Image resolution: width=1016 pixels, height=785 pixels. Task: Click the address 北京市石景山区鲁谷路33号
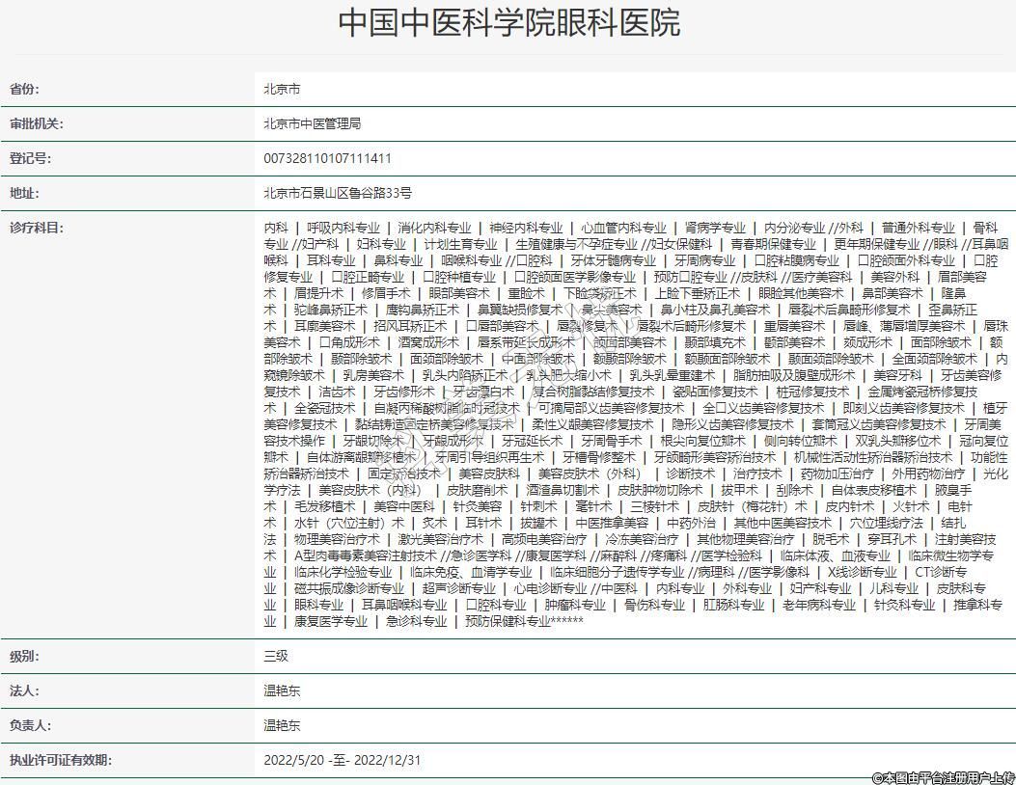(x=338, y=193)
